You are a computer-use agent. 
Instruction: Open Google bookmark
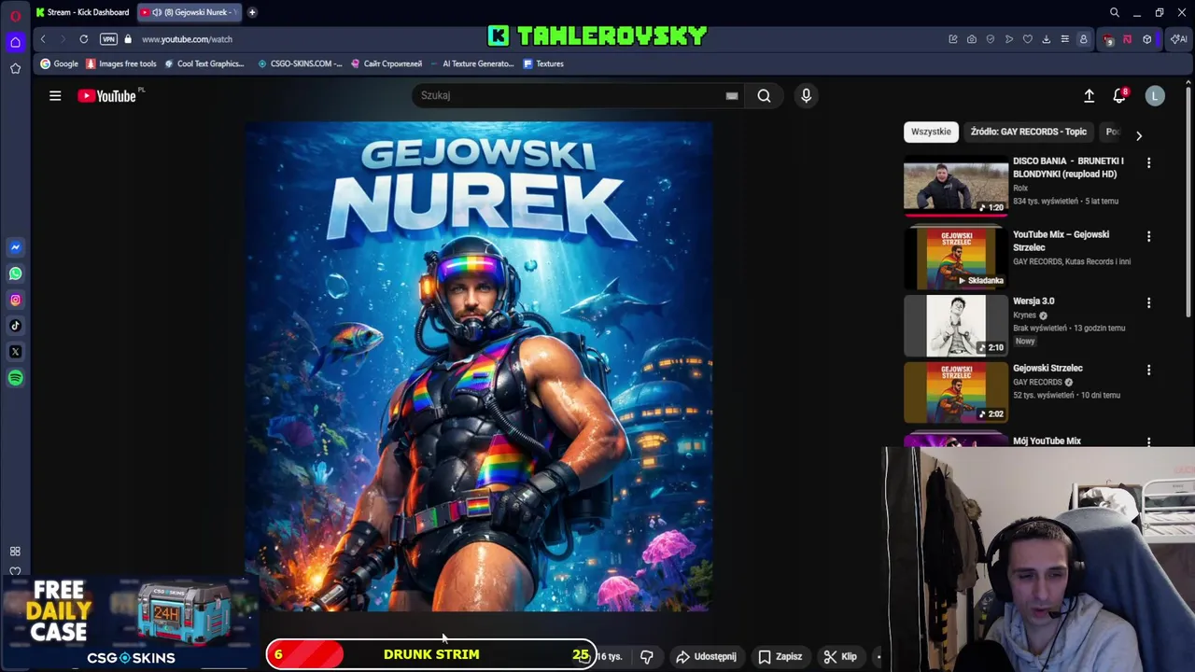tap(59, 63)
